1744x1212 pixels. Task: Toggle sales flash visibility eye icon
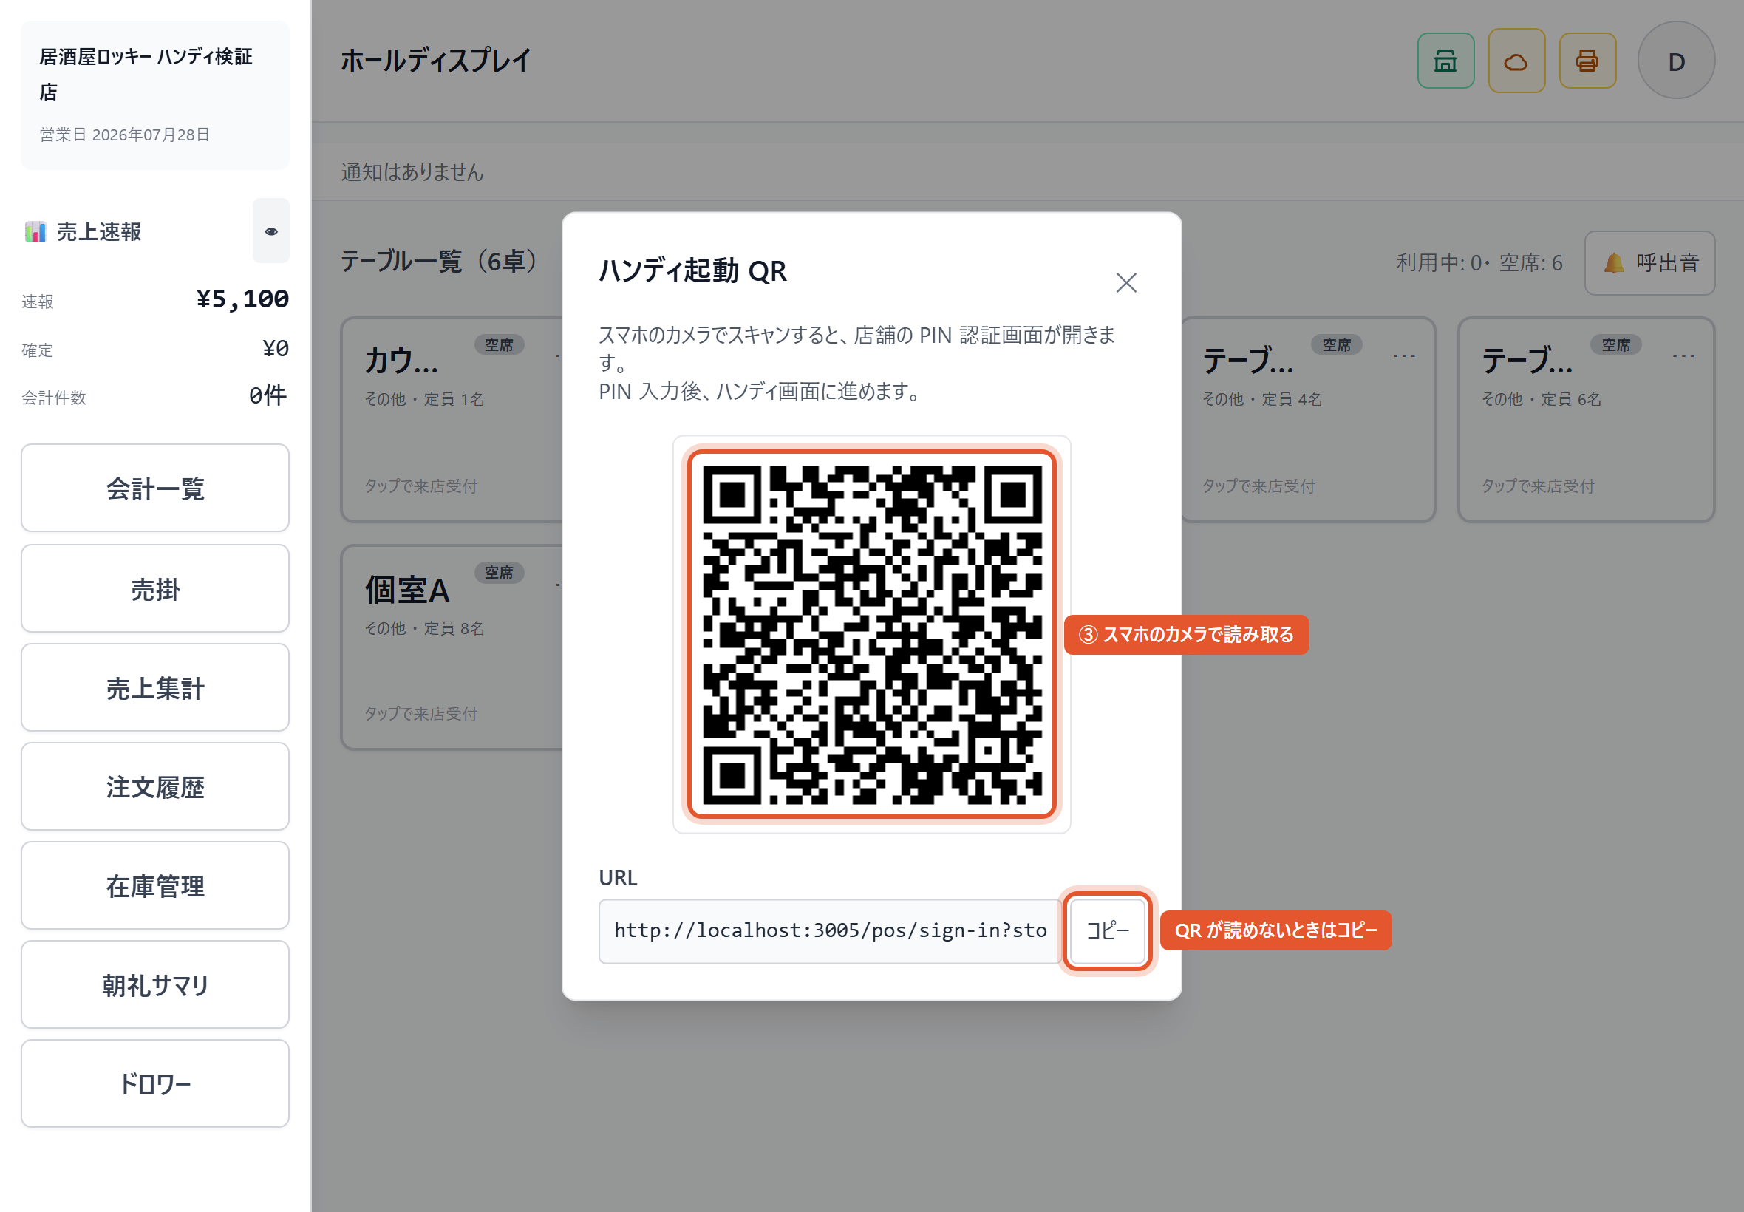tap(271, 231)
